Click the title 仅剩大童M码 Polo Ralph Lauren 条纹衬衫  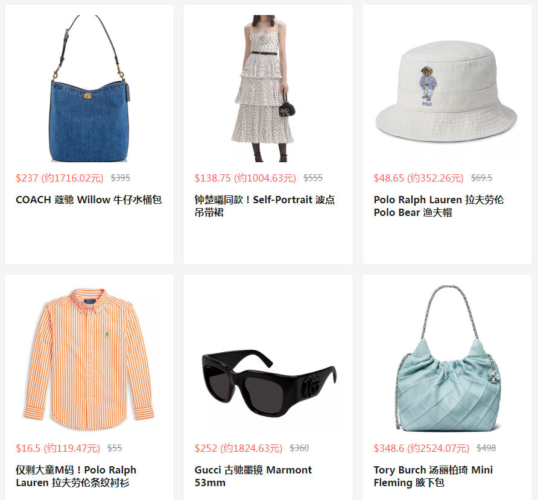pos(76,476)
